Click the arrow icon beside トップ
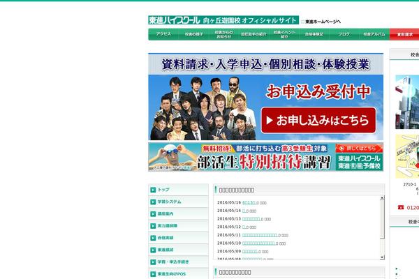This screenshot has width=419, height=279. (153, 190)
